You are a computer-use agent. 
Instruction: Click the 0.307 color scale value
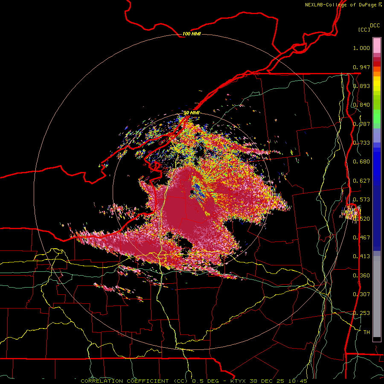(361, 294)
